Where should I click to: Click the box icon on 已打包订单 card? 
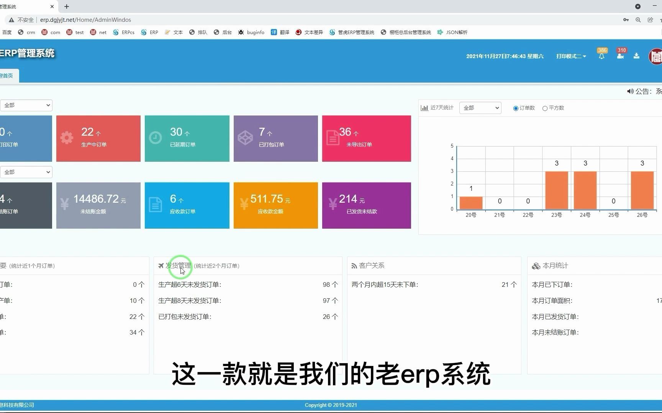[x=245, y=138]
